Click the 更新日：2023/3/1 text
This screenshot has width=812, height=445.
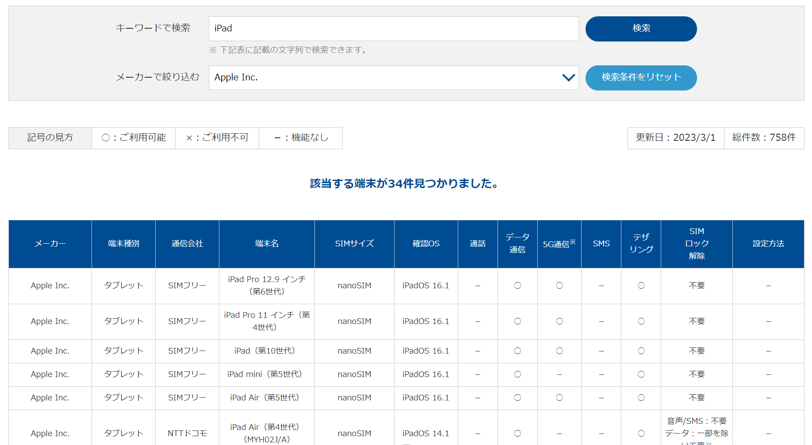click(675, 138)
